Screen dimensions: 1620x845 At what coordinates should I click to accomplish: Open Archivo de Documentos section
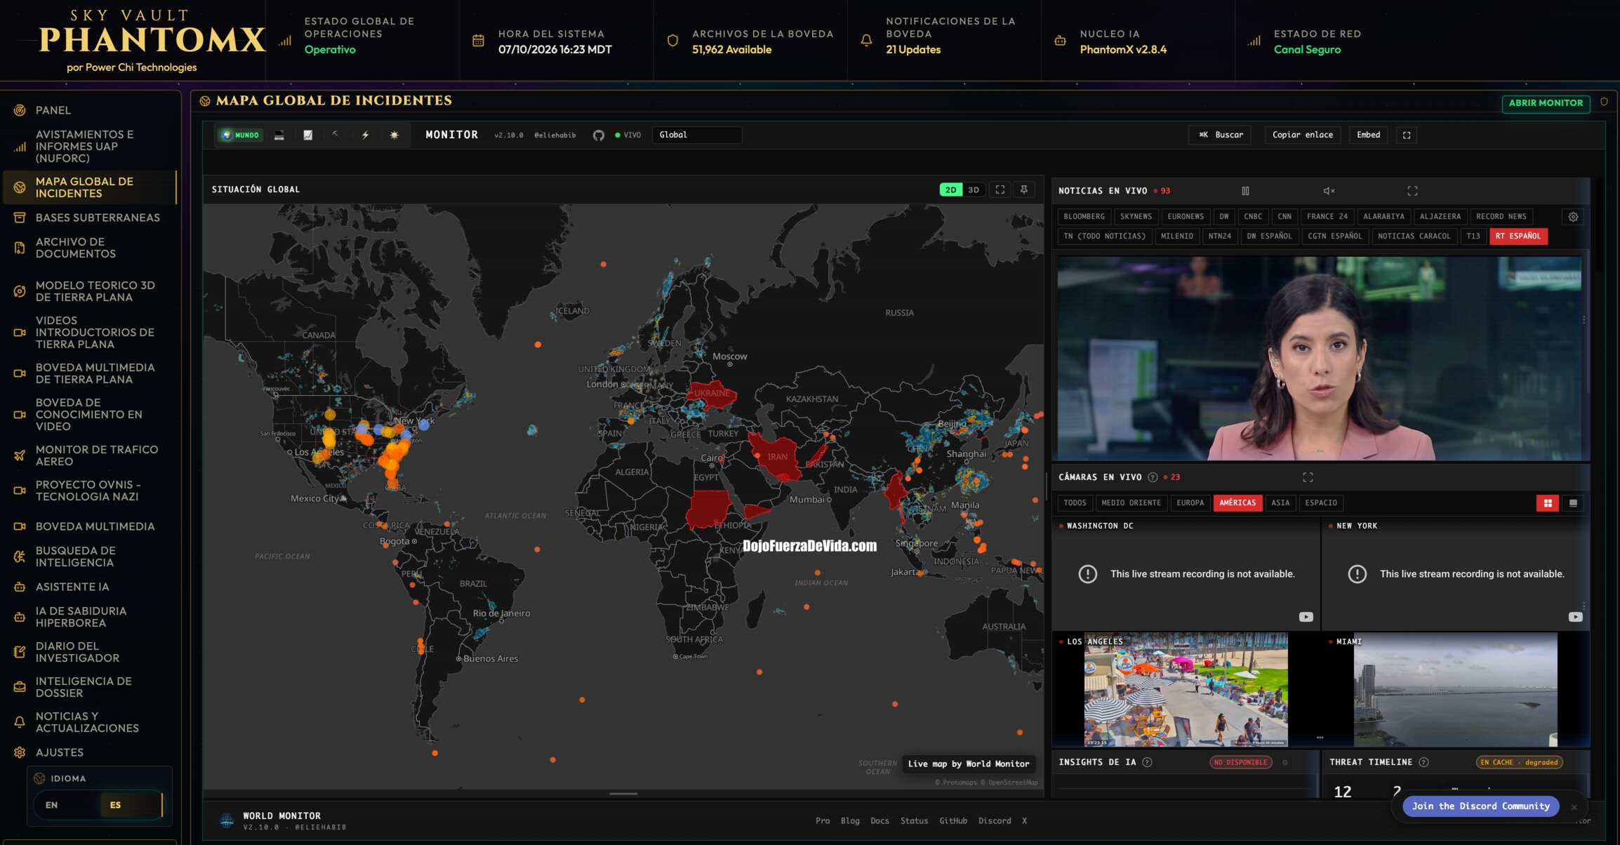(x=88, y=248)
